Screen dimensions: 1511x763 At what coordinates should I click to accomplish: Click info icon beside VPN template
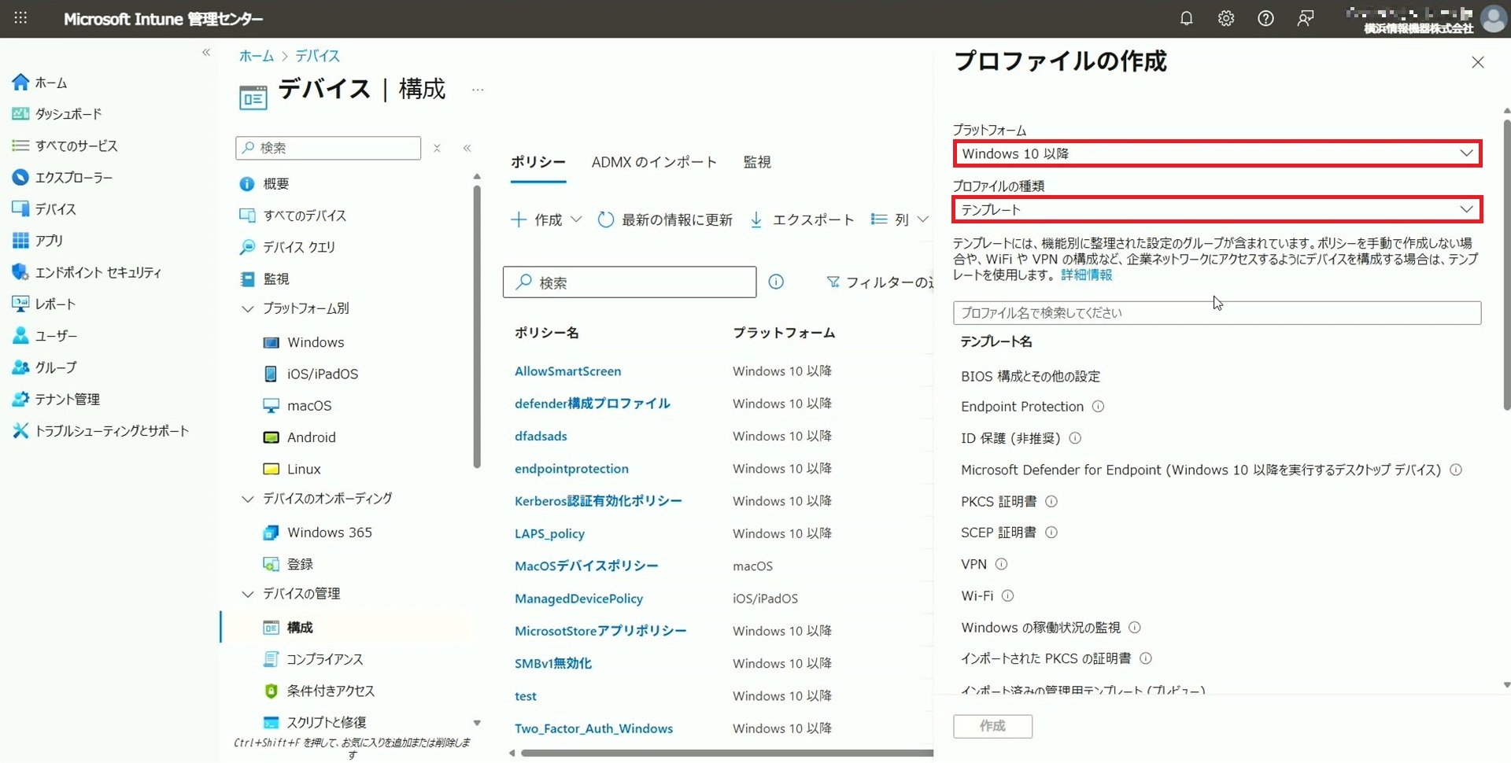tap(1001, 564)
